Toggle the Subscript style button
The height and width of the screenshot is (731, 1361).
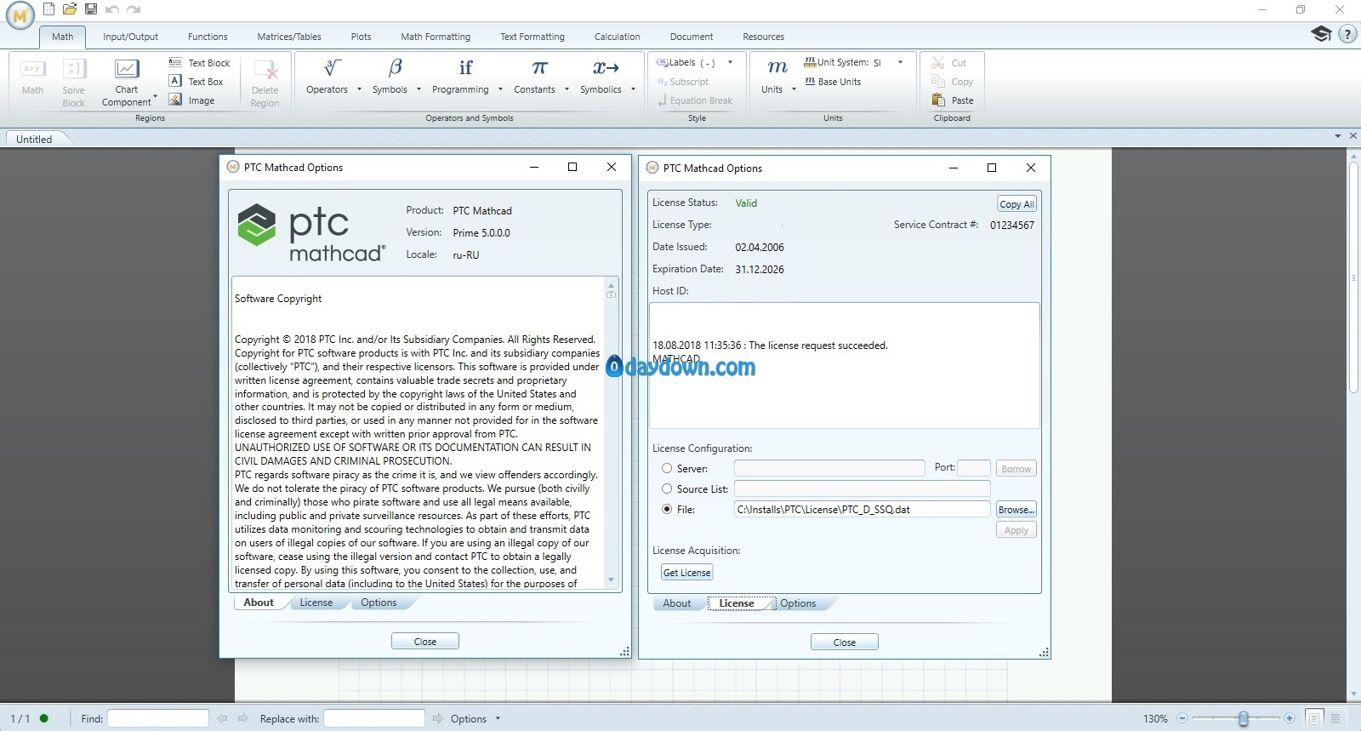pyautogui.click(x=683, y=82)
